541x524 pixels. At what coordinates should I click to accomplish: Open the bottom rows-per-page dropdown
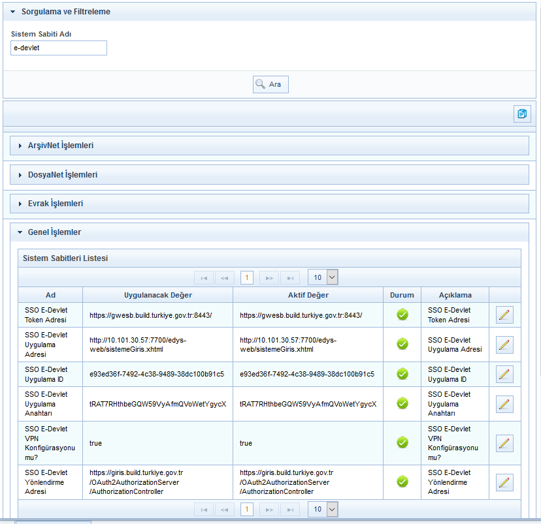[x=323, y=509]
